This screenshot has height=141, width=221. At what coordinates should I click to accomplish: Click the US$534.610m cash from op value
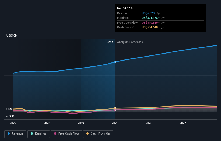tap(151, 27)
